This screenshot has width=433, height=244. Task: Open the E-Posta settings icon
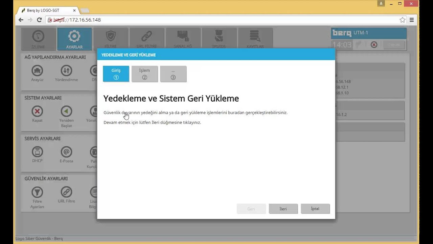point(66,151)
